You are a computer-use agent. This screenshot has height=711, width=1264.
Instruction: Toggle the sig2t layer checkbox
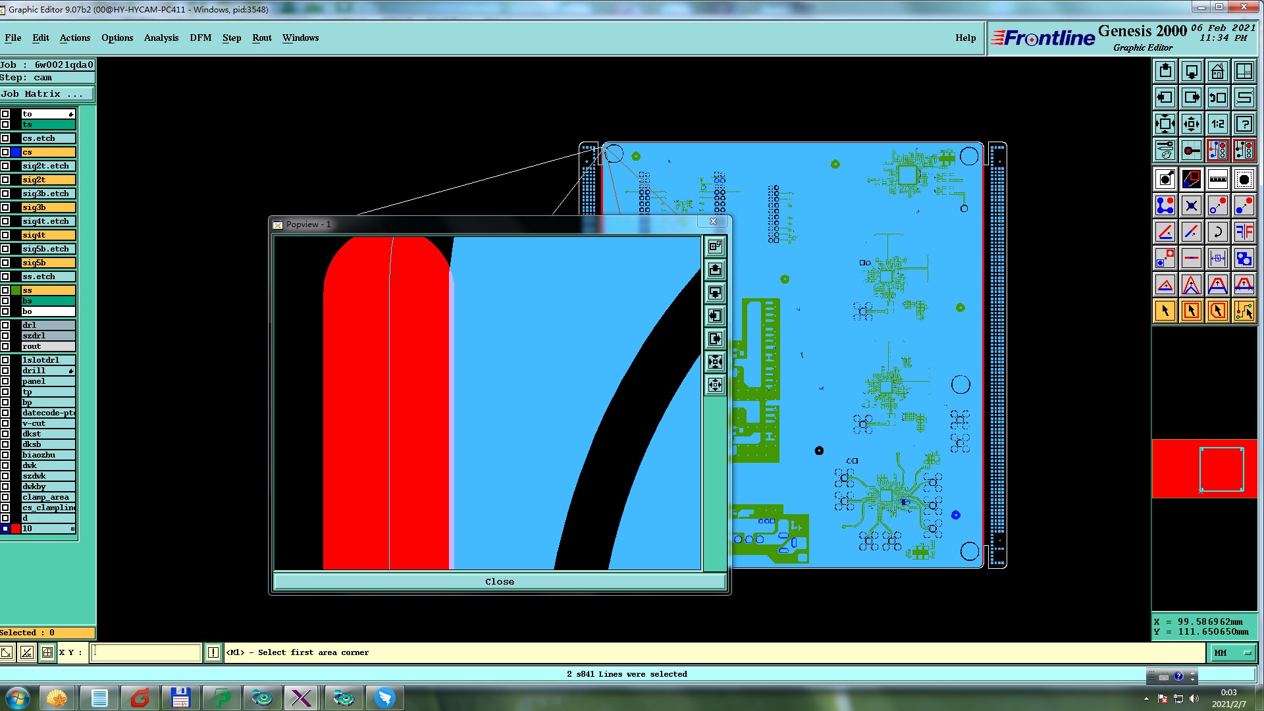click(x=5, y=180)
